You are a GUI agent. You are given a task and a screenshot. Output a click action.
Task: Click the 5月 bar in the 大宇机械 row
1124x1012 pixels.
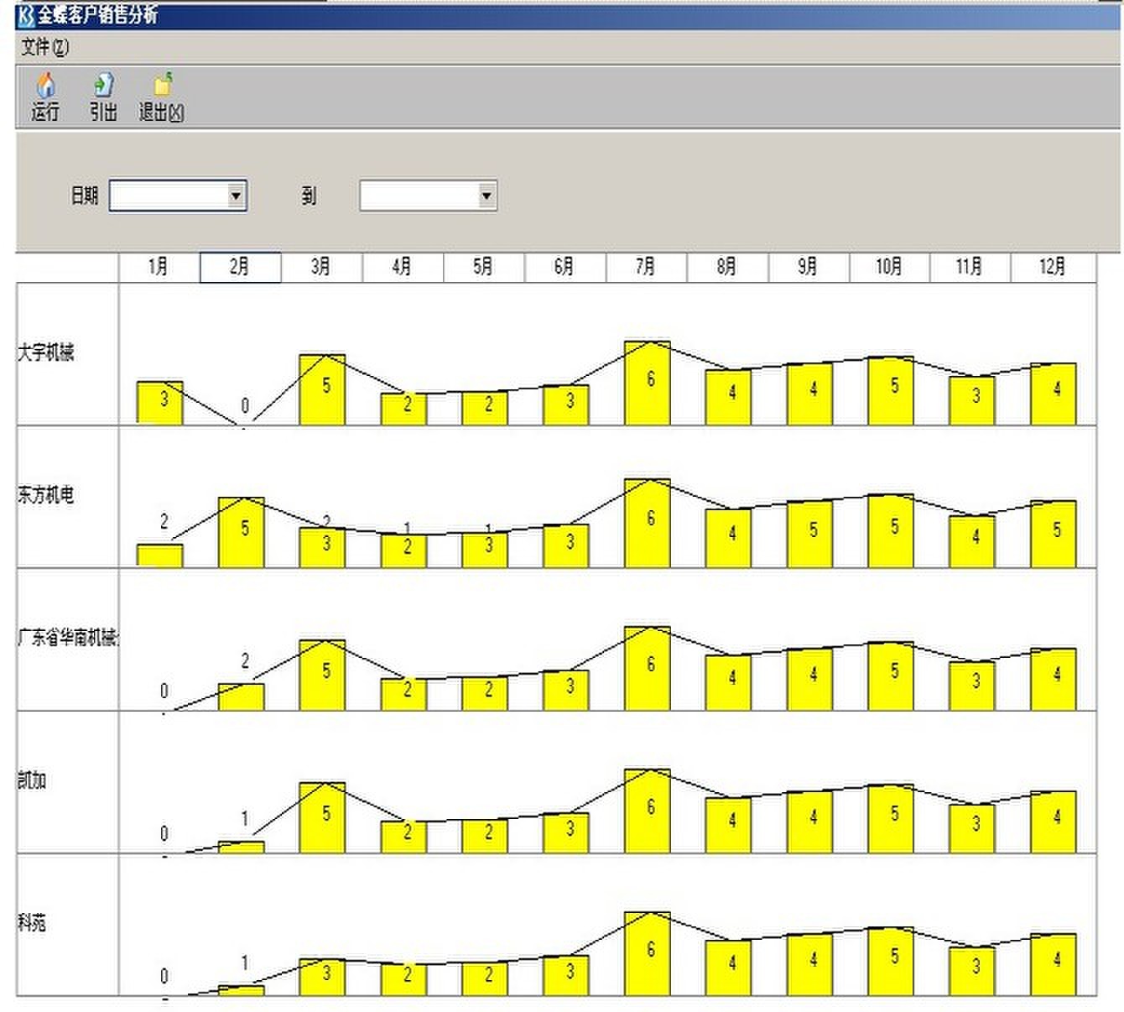pyautogui.click(x=485, y=408)
